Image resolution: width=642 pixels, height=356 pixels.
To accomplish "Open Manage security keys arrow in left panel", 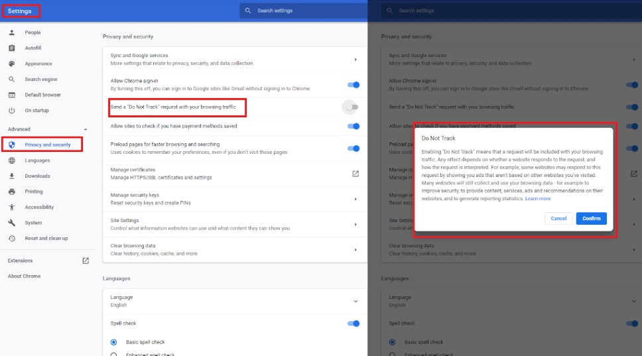I will (355, 199).
